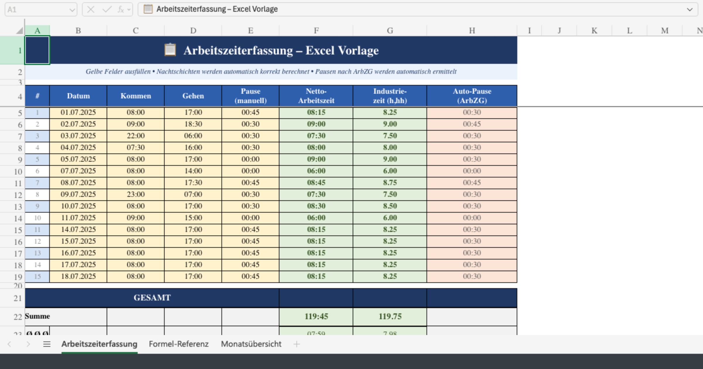Image resolution: width=703 pixels, height=369 pixels.
Task: Select Industriezeit cell 8.75
Action: (x=390, y=183)
